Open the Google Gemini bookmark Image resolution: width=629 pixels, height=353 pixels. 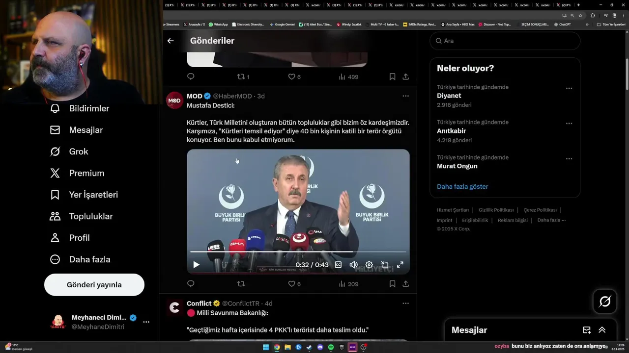(283, 24)
